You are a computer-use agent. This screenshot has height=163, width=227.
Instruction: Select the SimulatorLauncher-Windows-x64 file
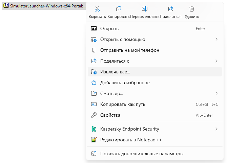[44, 6]
